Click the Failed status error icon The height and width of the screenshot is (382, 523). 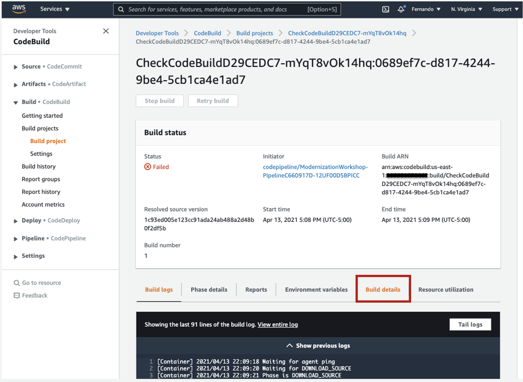[148, 167]
